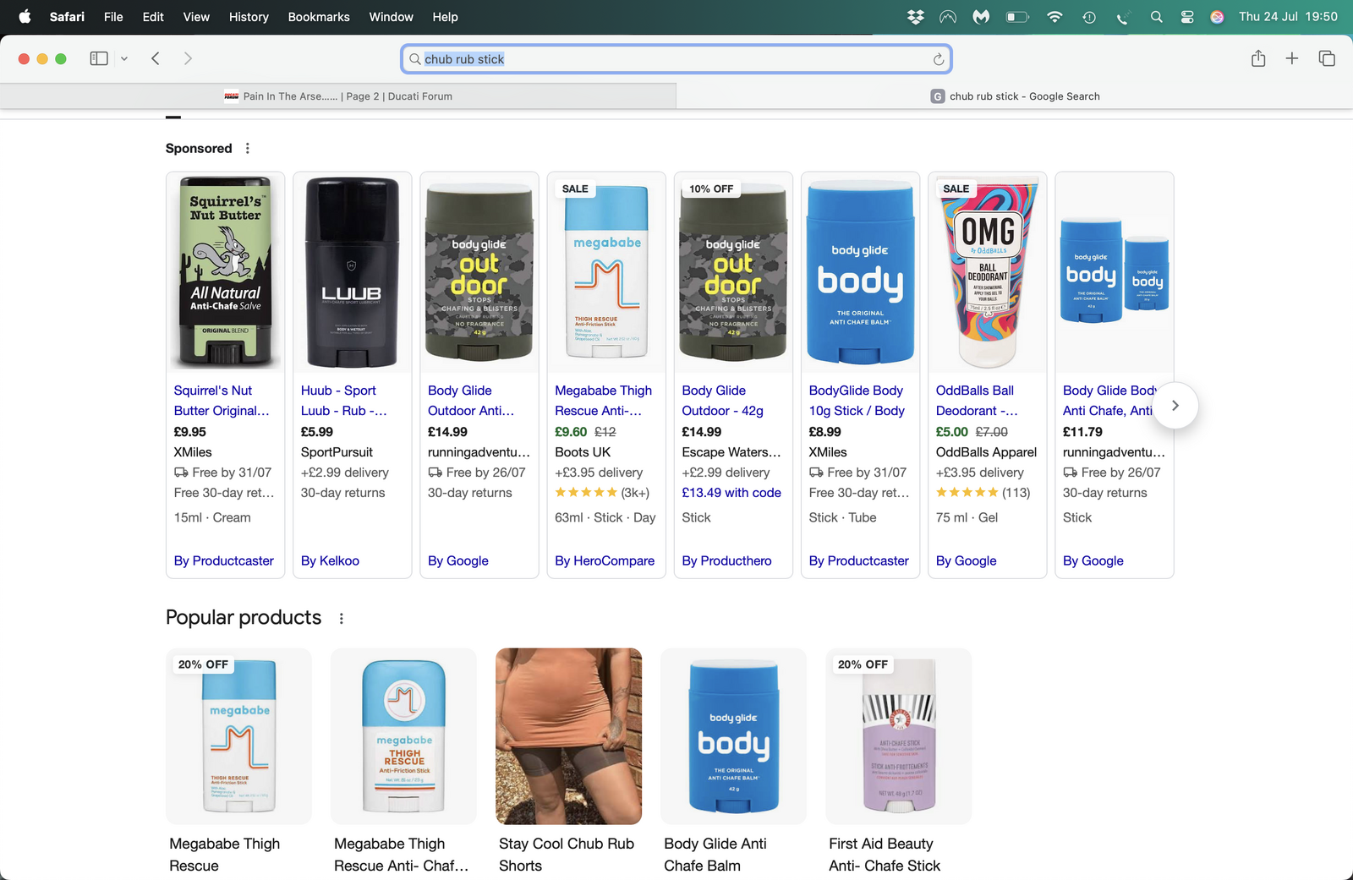Expand the Popular products more options menu

coord(342,619)
